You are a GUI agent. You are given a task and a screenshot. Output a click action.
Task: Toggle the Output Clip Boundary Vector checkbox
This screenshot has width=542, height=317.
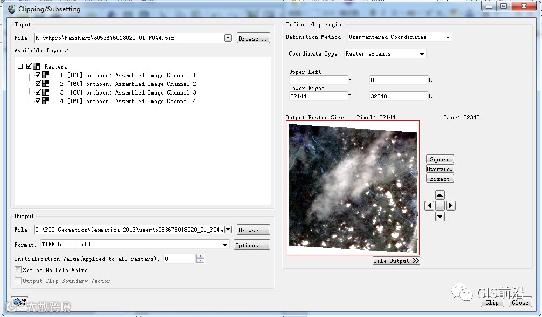pos(18,281)
